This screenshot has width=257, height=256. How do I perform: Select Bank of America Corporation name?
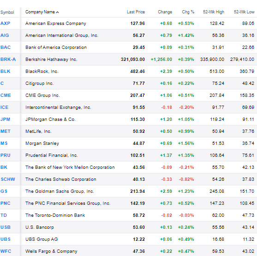(56, 47)
